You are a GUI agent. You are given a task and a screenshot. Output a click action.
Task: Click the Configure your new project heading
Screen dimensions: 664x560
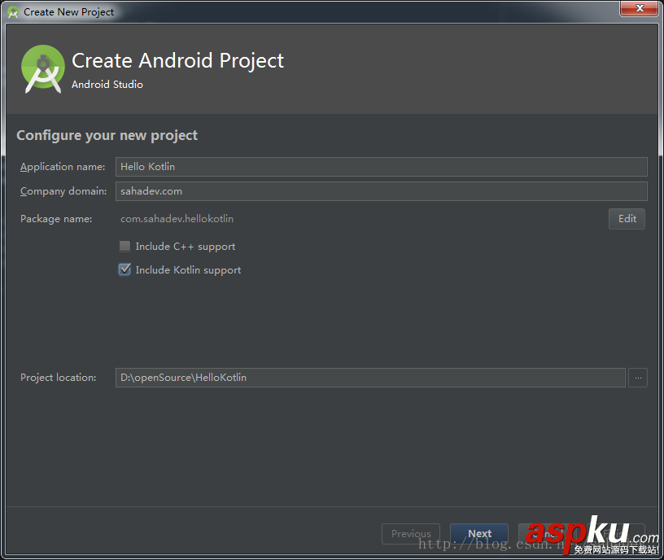(107, 136)
